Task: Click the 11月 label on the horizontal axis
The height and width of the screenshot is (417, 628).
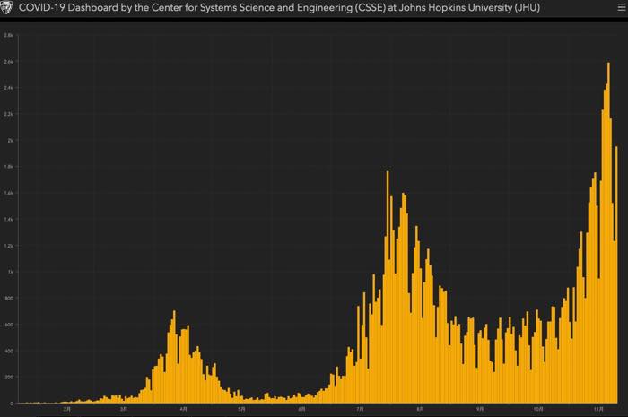Action: [598, 409]
